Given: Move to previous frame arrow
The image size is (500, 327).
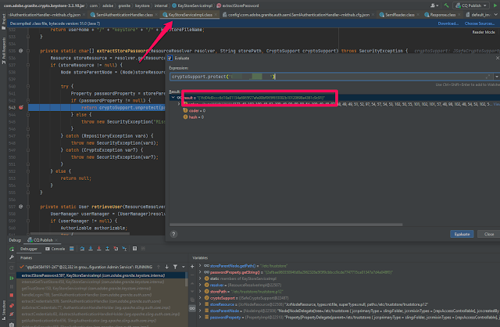Looking at the screenshot, I should pyautogui.click(x=159, y=267).
